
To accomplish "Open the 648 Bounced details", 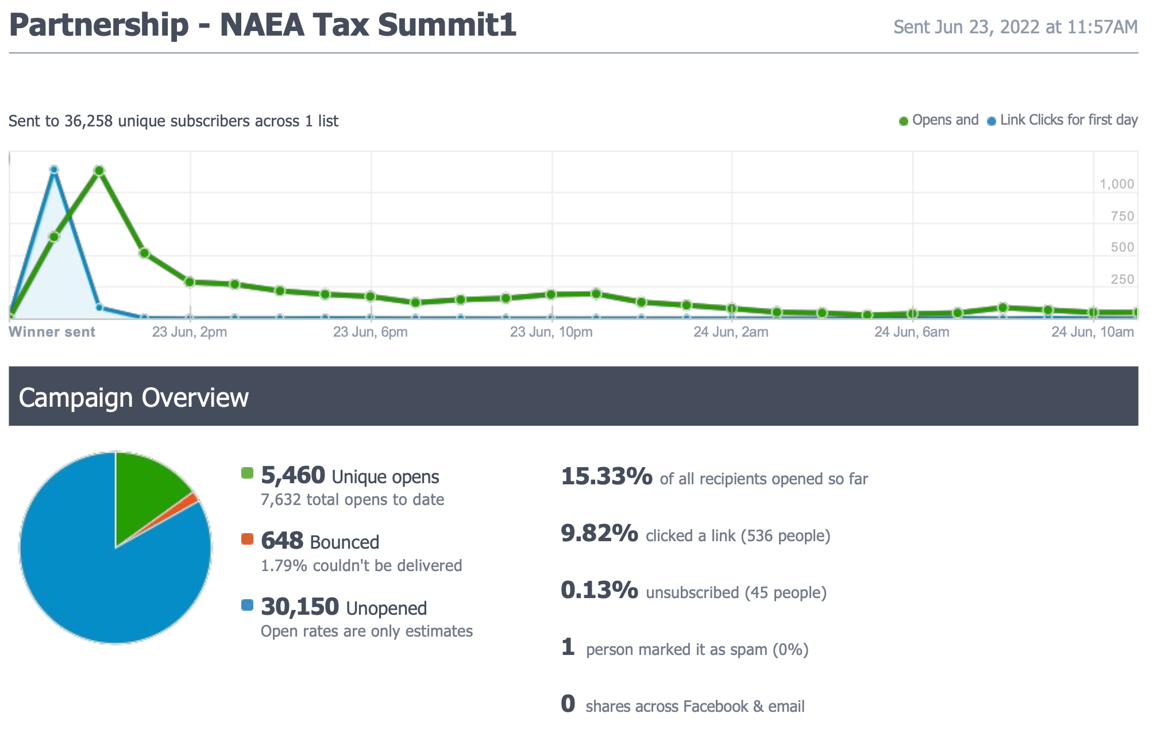I will tap(282, 541).
